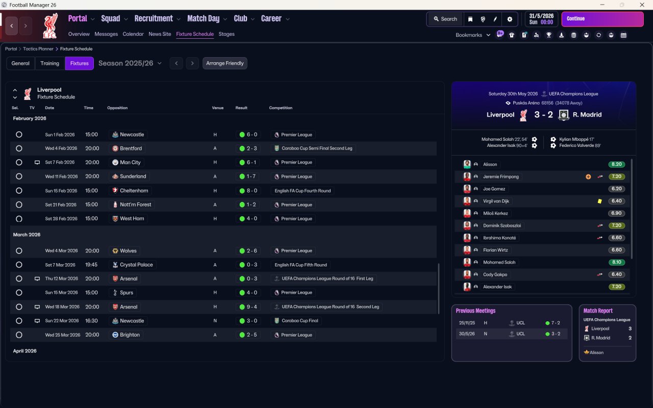The image size is (653, 408).
Task: Select the radio button for the Spurs fixture
Action: (19, 293)
